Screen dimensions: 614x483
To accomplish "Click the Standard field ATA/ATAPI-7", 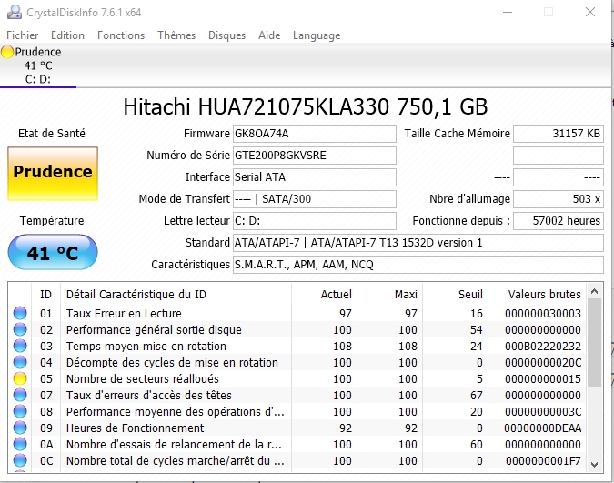I will [x=418, y=243].
